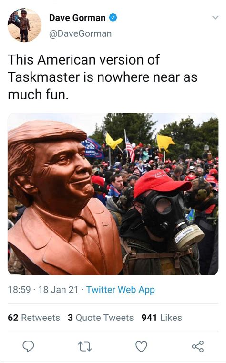Open the attached tweet photo

(113, 194)
